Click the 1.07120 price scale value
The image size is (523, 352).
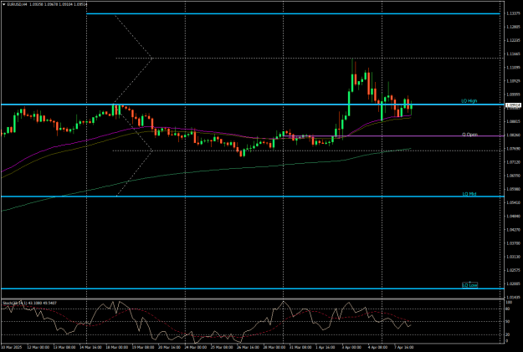pyautogui.click(x=513, y=162)
